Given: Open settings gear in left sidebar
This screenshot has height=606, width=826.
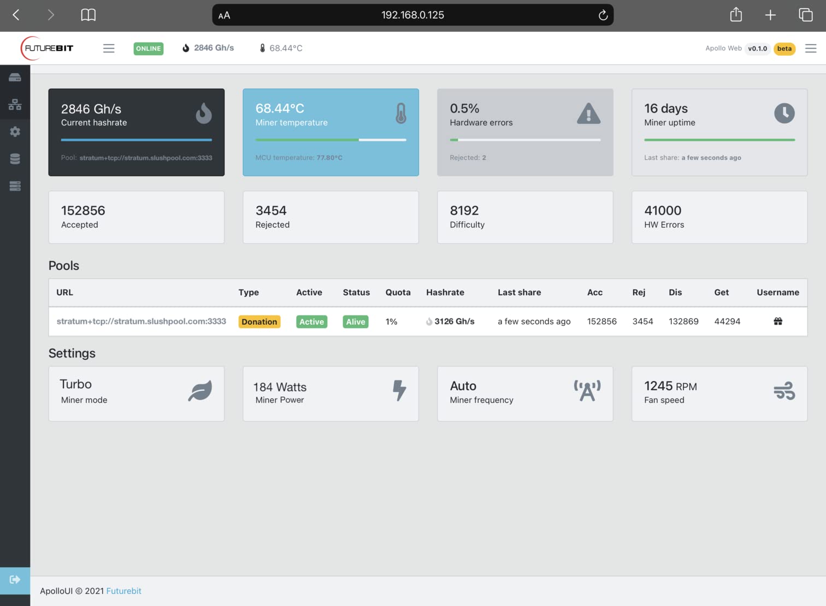Looking at the screenshot, I should (15, 132).
